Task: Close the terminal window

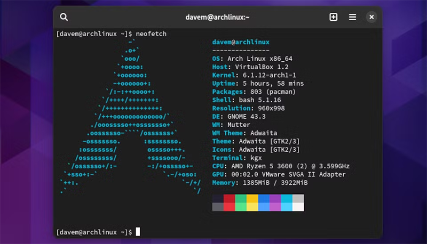Action: coord(371,17)
